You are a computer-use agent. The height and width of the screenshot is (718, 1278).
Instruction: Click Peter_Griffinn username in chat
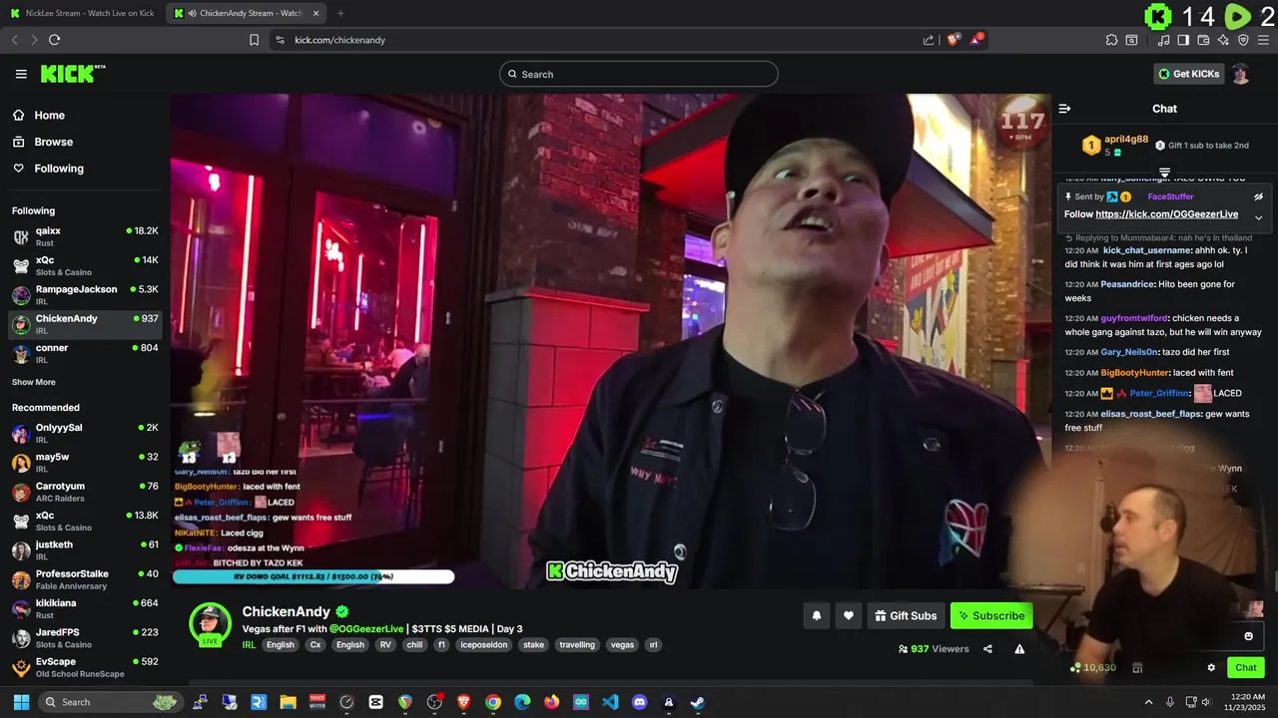point(1158,393)
